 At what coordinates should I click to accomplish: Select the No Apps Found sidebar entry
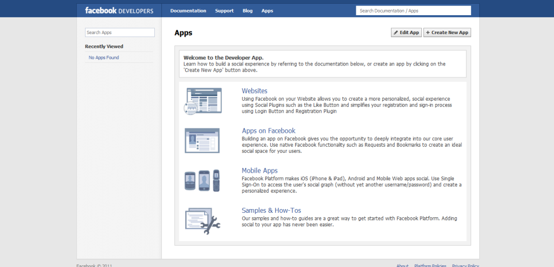[104, 57]
